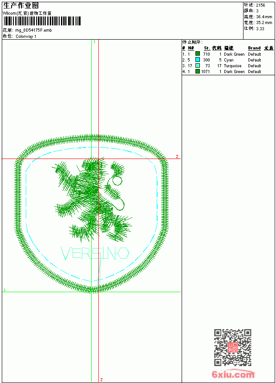Click the Turquoise description text
Screen dimensions: 276x383
(x=233, y=66)
